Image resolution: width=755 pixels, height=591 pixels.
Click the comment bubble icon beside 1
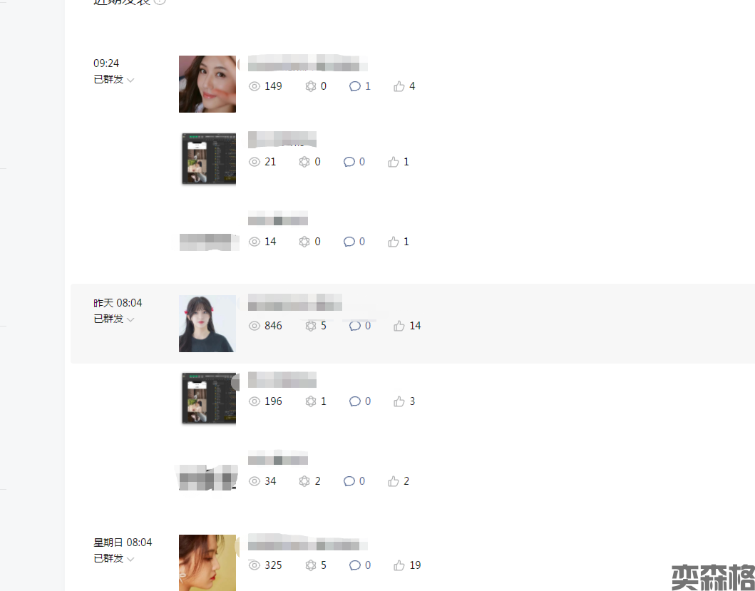tap(355, 86)
